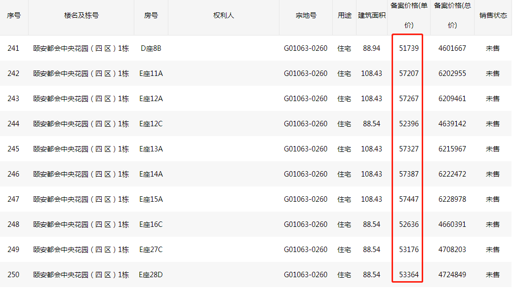This screenshot has height=292, width=516.
Task: Click the 销售状态 column header
Action: pyautogui.click(x=493, y=15)
